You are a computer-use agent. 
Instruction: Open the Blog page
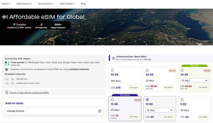(x=83, y=4)
